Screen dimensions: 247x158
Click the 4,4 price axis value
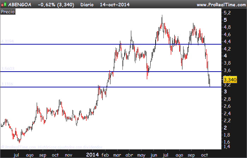pos(227,42)
